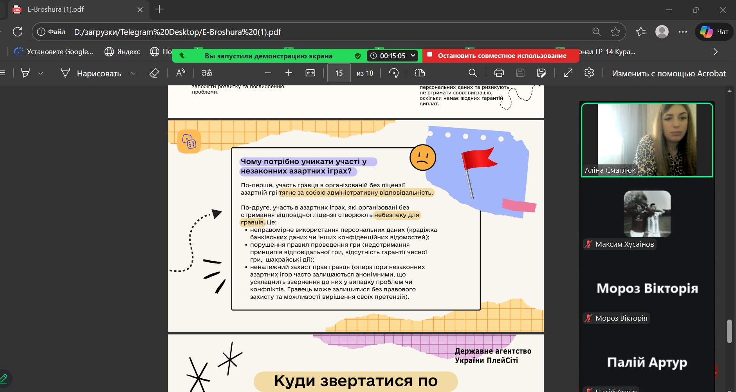Image resolution: width=736 pixels, height=392 pixels.
Task: Click 'Изменить с помощью Acrobat' button
Action: pos(668,73)
